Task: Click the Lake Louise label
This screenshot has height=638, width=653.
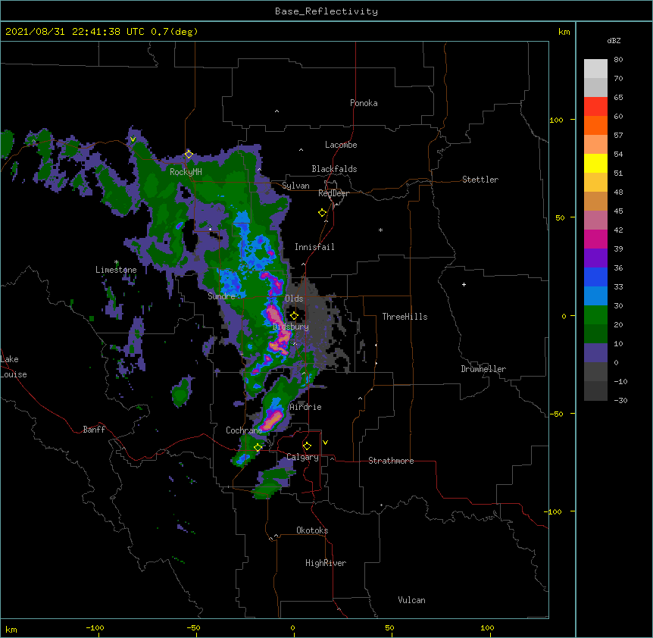Action: 14,367
